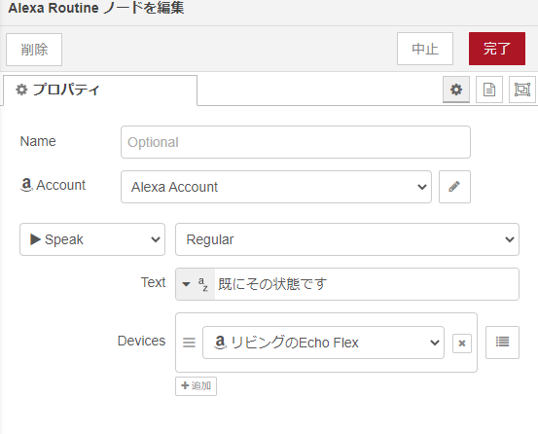Click the Devices label

[141, 341]
